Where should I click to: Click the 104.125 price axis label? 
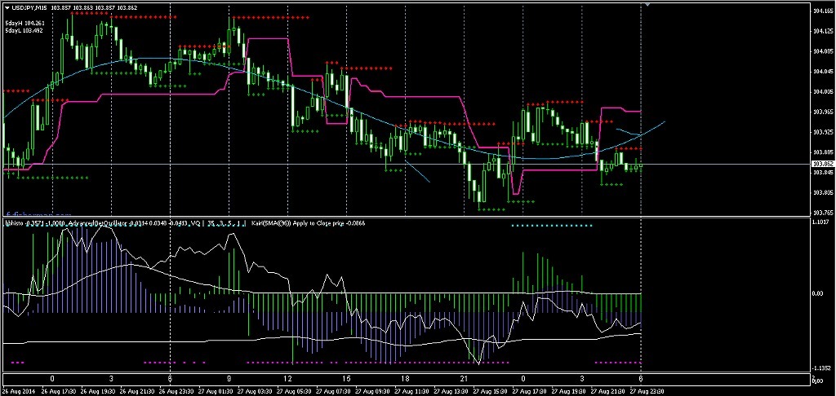(824, 32)
